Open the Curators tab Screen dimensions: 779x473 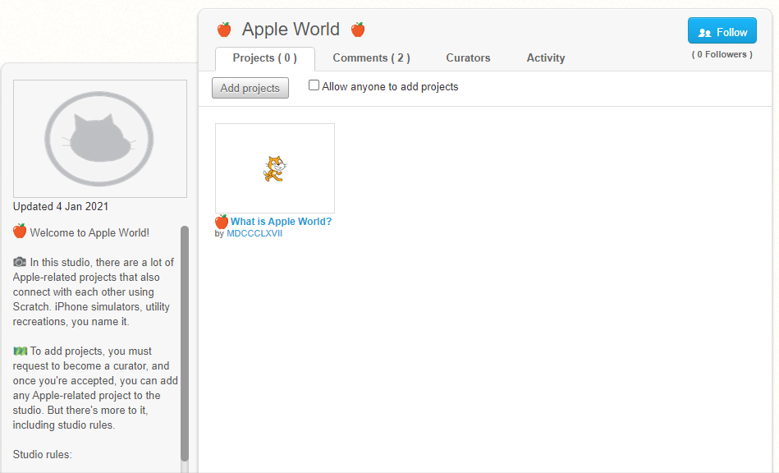[468, 58]
